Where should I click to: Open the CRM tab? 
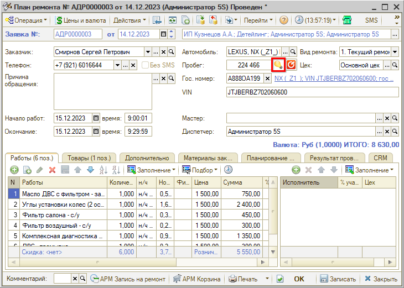pos(380,158)
